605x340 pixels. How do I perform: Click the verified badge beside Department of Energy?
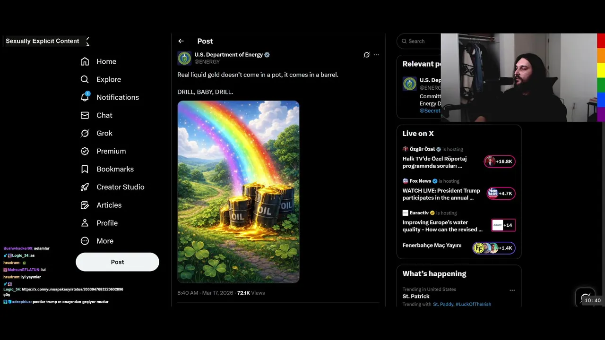(x=267, y=55)
